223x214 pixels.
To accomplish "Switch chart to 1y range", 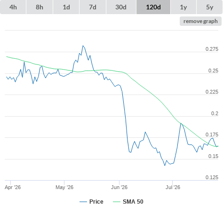I will (183, 7).
